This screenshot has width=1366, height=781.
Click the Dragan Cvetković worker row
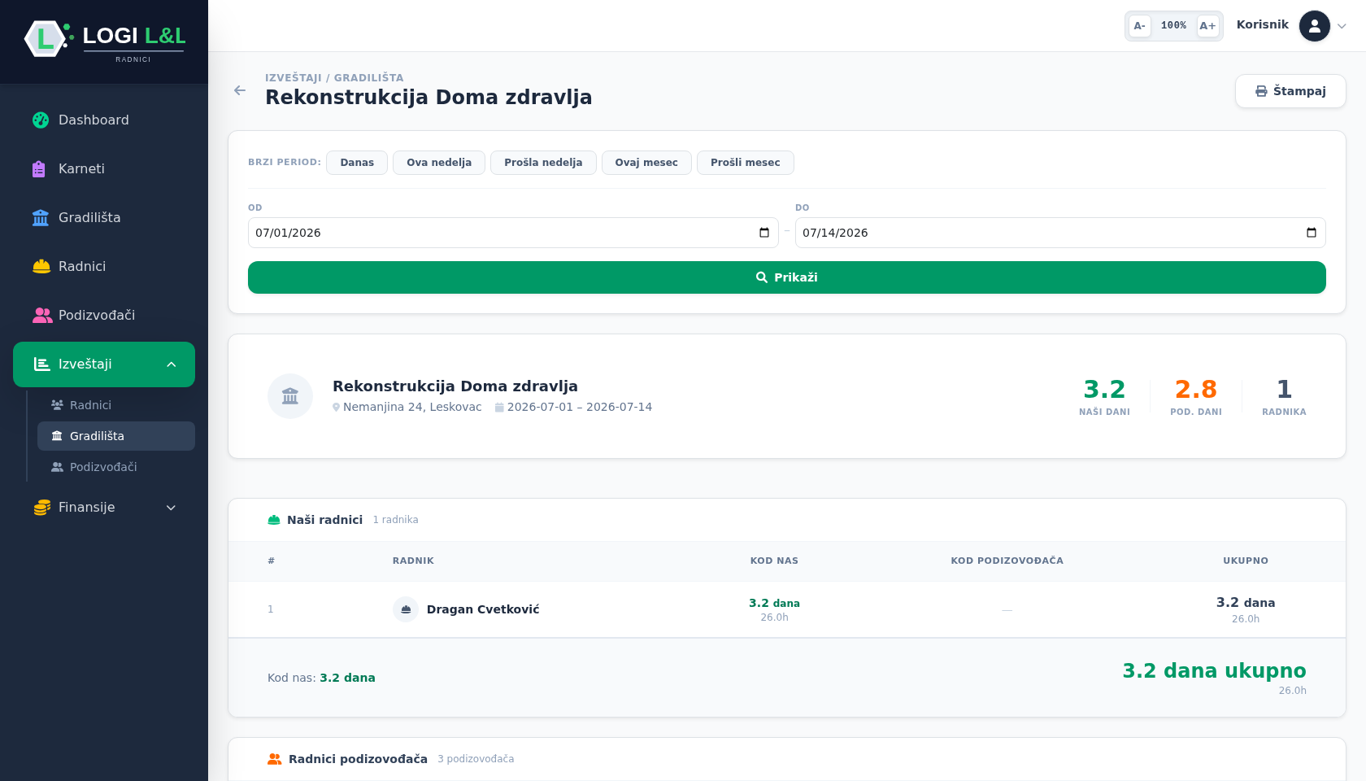coord(787,609)
